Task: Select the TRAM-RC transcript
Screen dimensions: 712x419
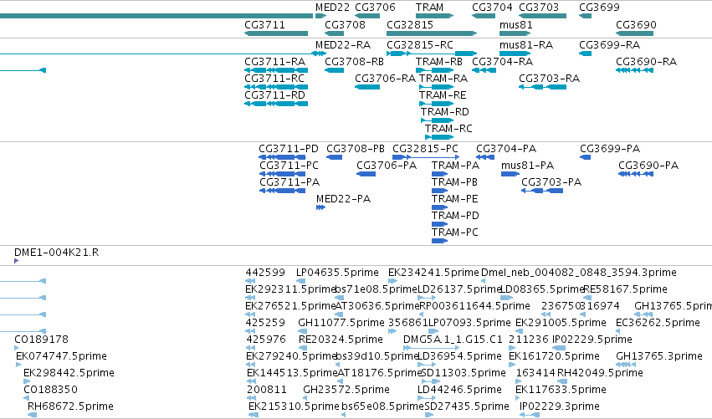Action: coord(439,137)
